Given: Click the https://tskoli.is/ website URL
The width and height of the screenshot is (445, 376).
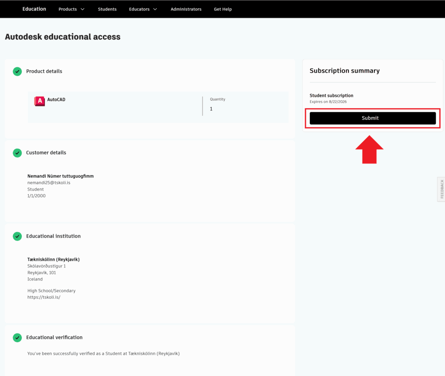Looking at the screenshot, I should point(43,297).
